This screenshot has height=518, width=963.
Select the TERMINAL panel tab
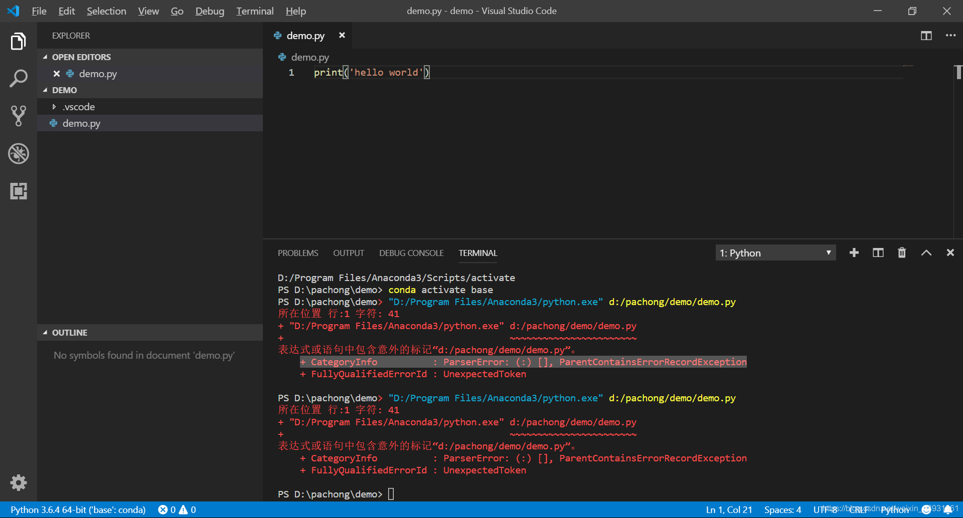pyautogui.click(x=478, y=253)
